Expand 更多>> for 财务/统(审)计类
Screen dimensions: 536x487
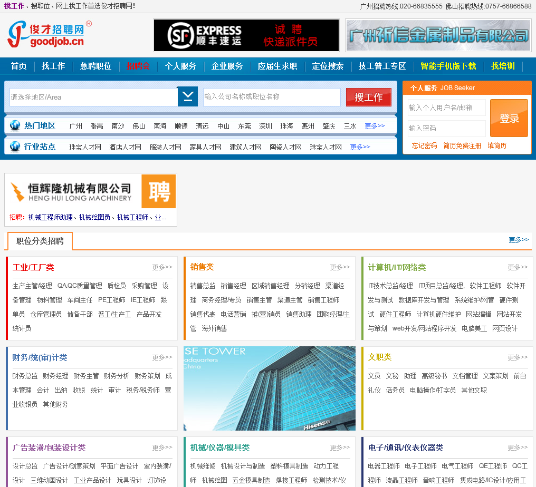(162, 357)
